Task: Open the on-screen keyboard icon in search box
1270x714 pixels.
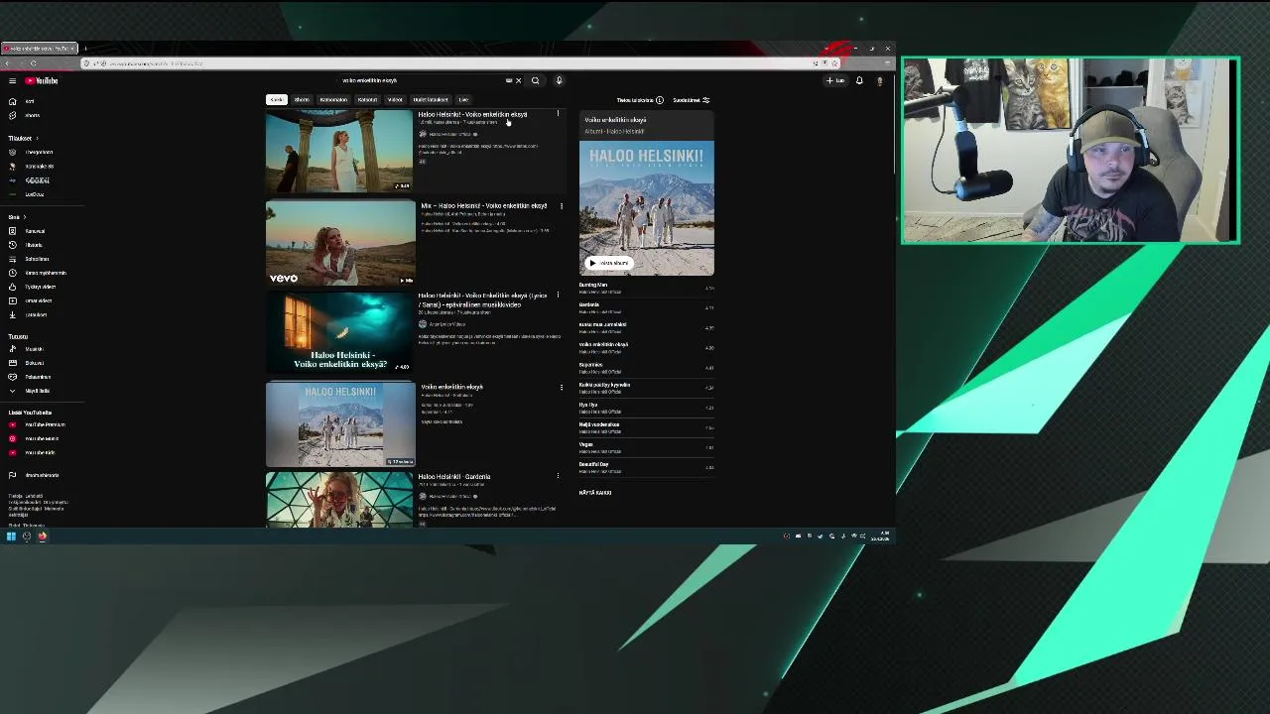Action: click(509, 80)
